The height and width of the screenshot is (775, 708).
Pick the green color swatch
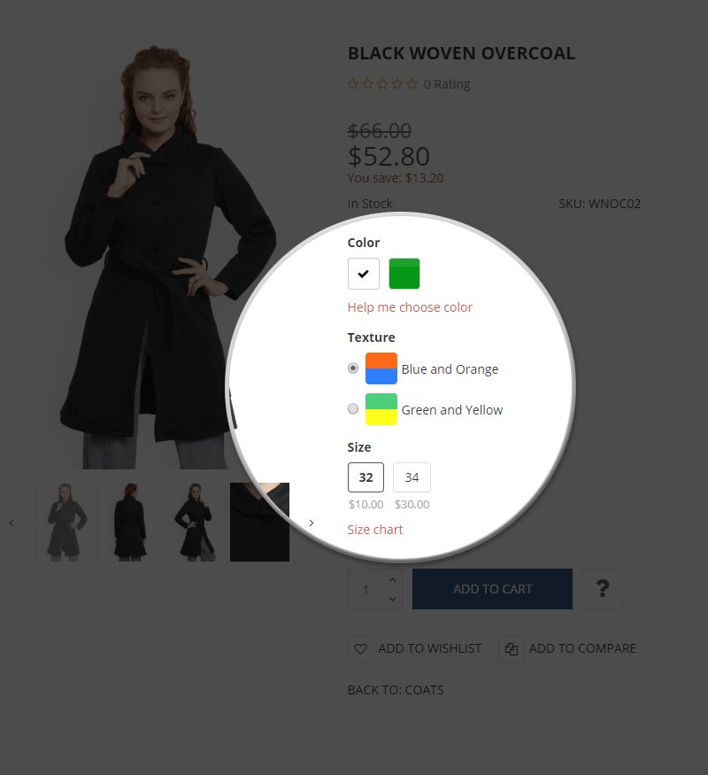click(404, 274)
